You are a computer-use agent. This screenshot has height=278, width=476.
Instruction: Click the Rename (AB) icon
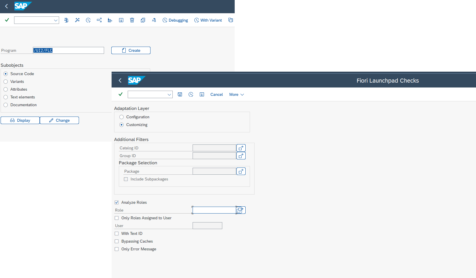(x=154, y=20)
